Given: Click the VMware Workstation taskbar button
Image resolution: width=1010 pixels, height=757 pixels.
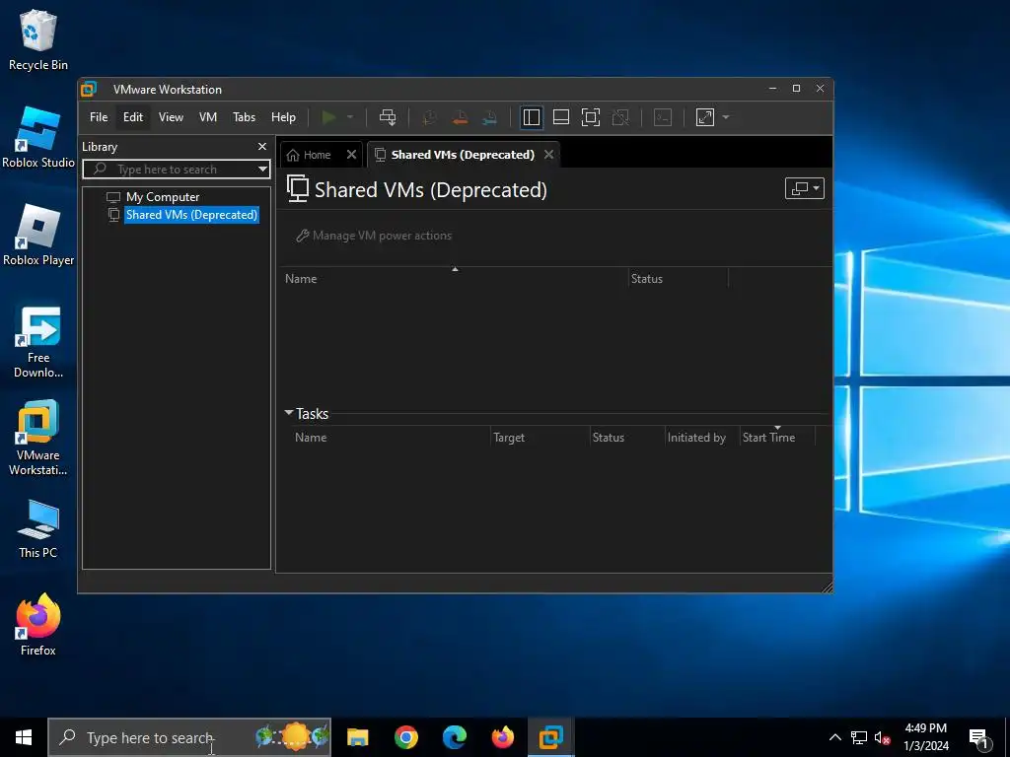Looking at the screenshot, I should point(551,737).
